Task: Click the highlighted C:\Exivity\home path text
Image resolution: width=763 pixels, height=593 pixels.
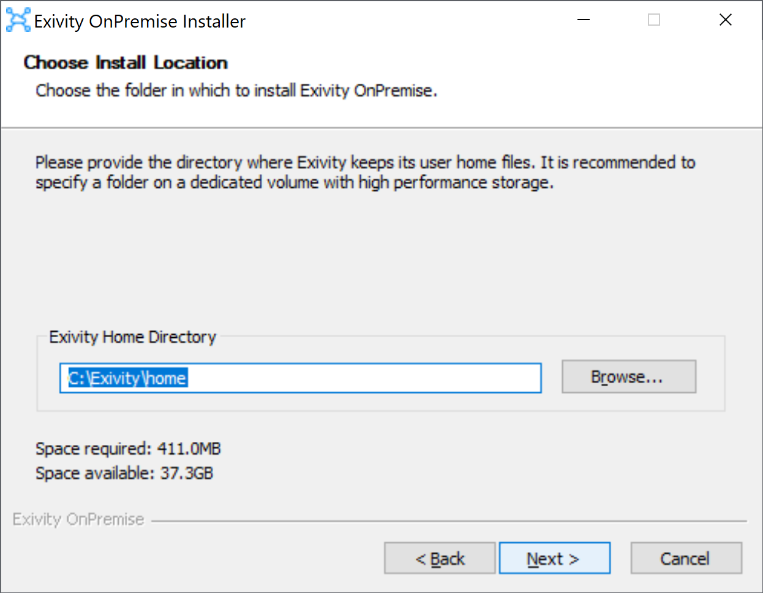Action: (x=127, y=378)
